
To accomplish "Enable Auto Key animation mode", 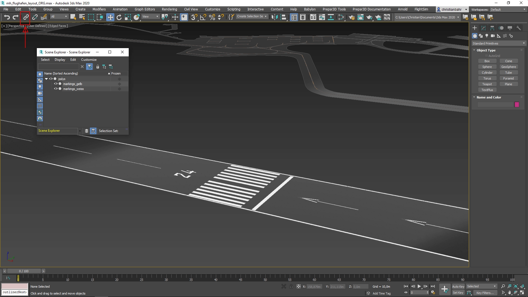I will 458,286.
